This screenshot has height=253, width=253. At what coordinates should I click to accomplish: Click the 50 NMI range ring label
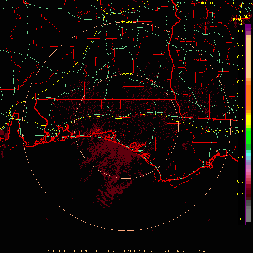click(126, 74)
